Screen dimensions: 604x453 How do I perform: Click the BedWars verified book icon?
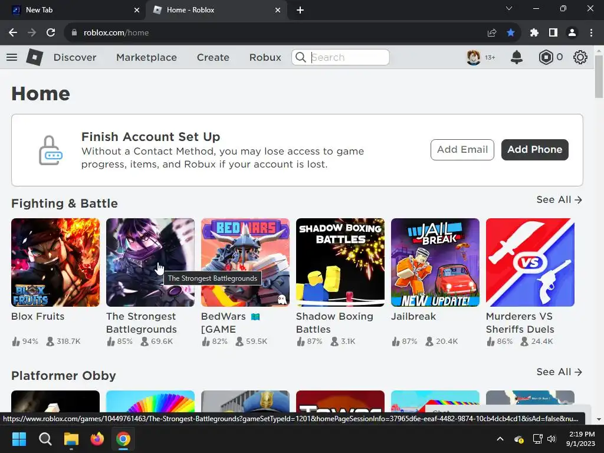click(255, 317)
